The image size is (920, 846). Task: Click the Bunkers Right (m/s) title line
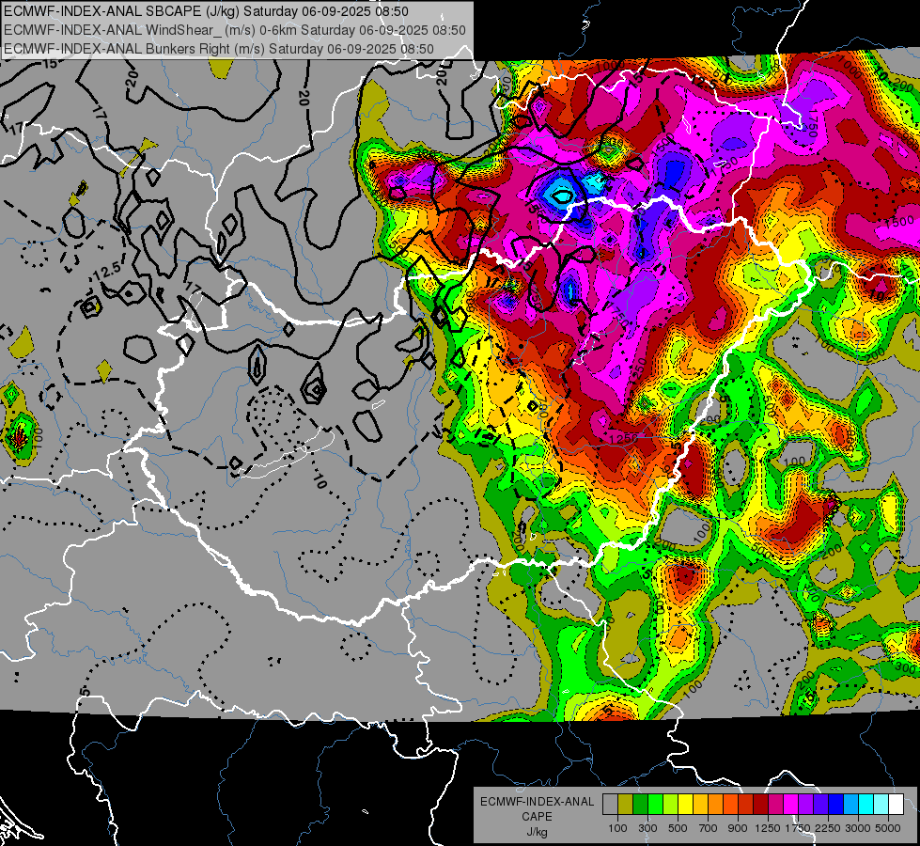[219, 49]
